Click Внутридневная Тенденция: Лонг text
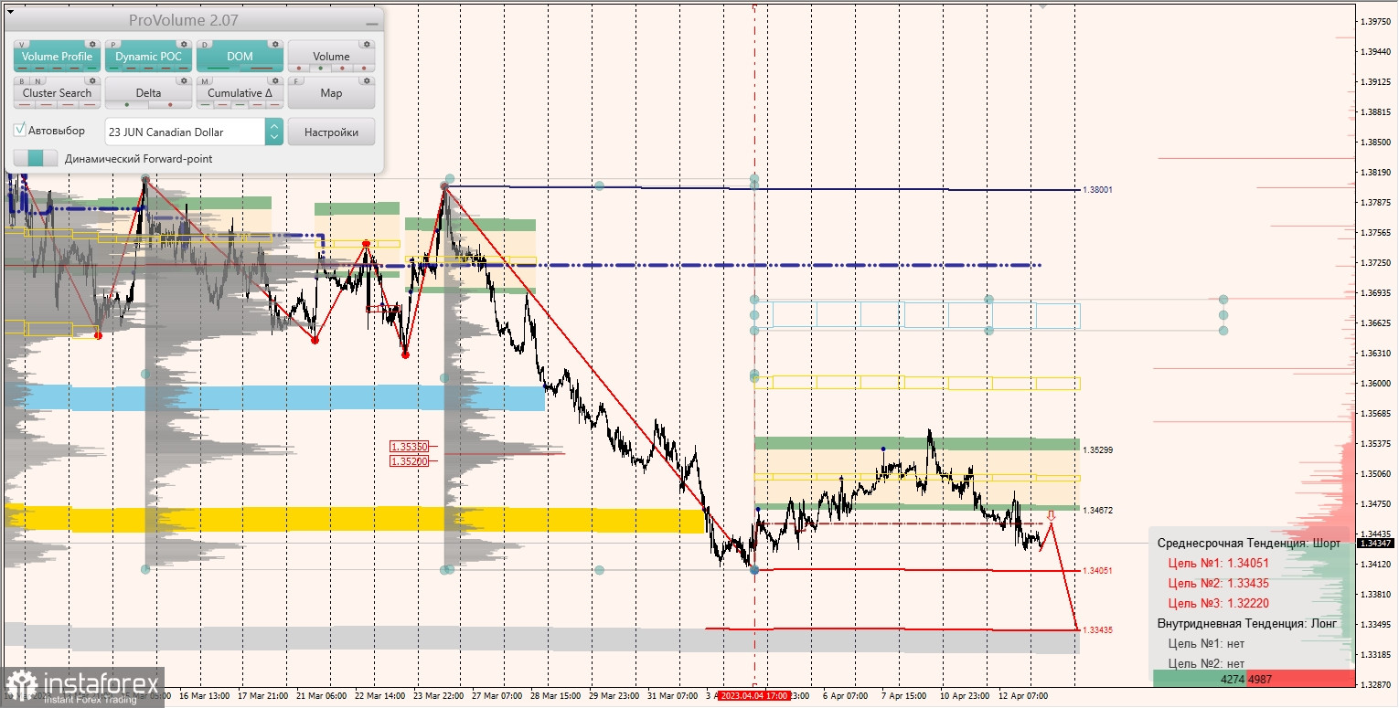The image size is (1399, 708). pyautogui.click(x=1247, y=623)
